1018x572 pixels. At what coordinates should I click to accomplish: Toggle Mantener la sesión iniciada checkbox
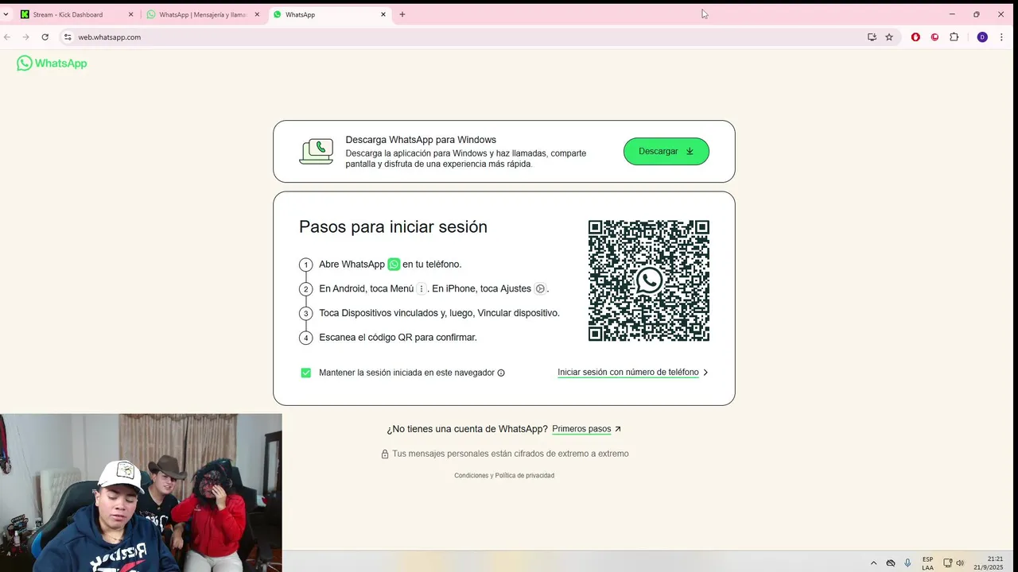[306, 373]
